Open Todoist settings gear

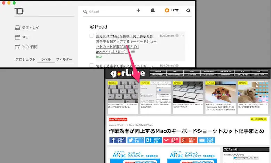pos(188,10)
